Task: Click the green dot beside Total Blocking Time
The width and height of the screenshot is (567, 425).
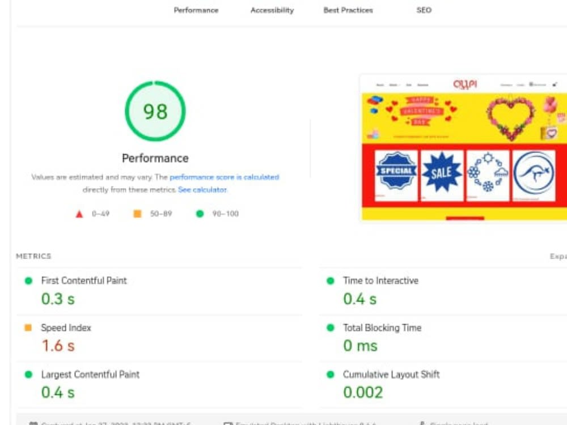Action: [x=330, y=328]
